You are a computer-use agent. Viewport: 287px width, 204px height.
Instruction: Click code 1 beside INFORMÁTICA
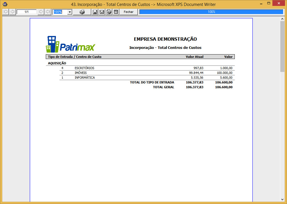click(62, 78)
